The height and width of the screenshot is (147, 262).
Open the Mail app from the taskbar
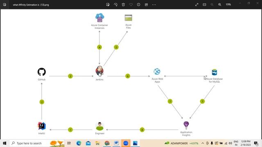pos(88,143)
